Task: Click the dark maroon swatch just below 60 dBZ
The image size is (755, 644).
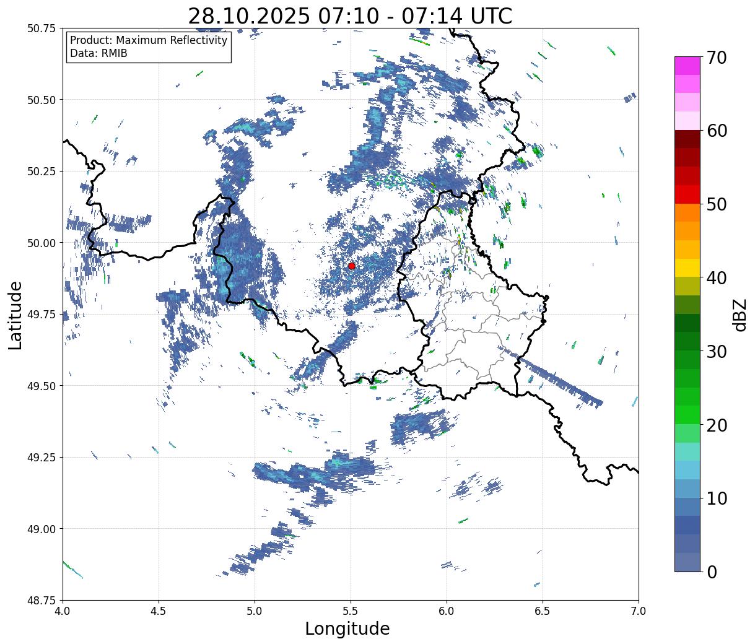Action: 687,139
